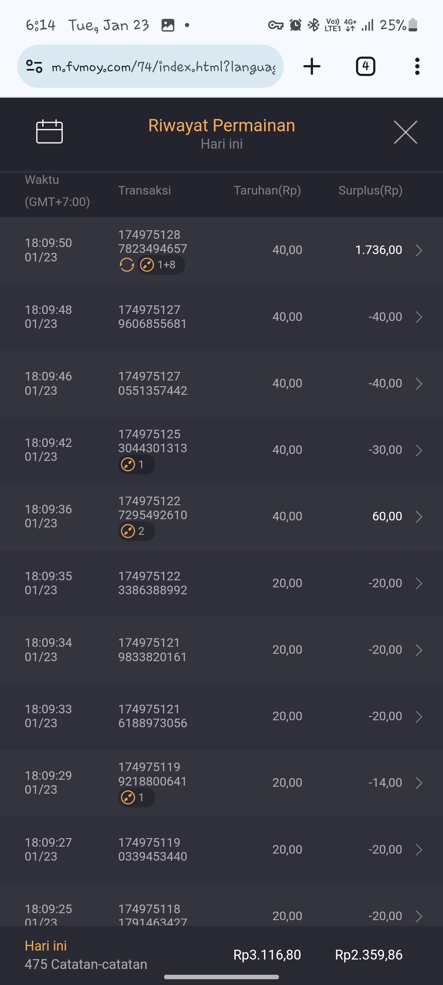Expand the -30,00 surplus row chevron
Image resolution: width=443 pixels, height=985 pixels.
[x=419, y=450]
